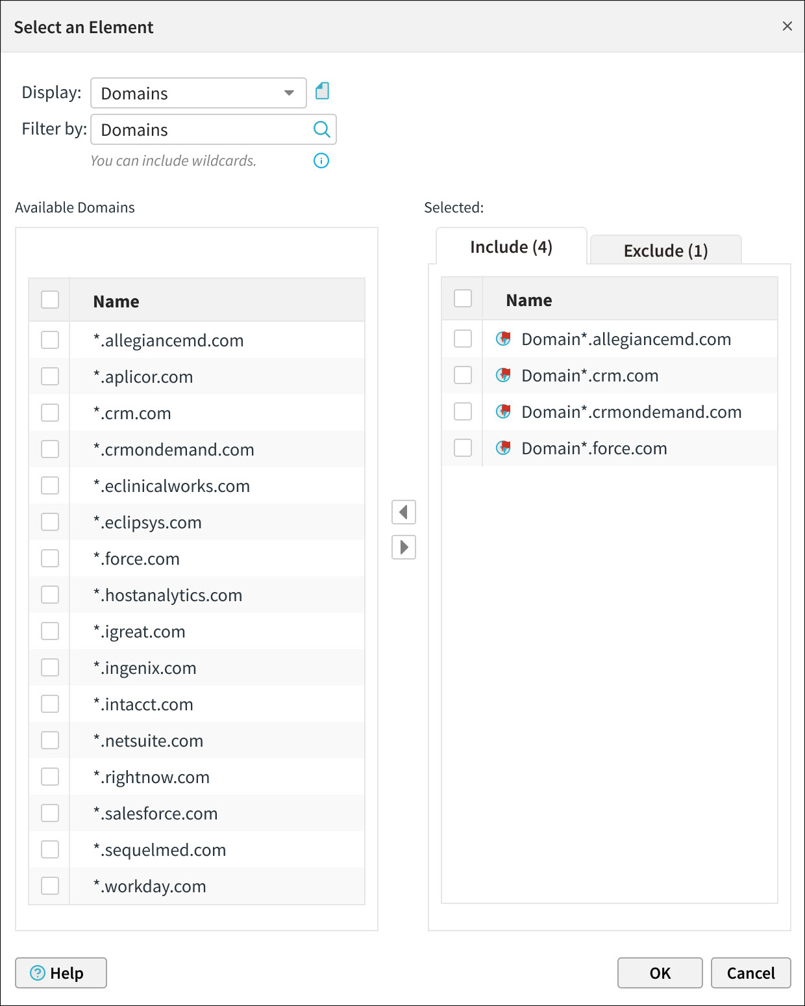Click the right arrow to add selection

pos(404,547)
